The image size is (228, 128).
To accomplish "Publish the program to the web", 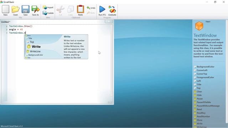I will point(48,13).
